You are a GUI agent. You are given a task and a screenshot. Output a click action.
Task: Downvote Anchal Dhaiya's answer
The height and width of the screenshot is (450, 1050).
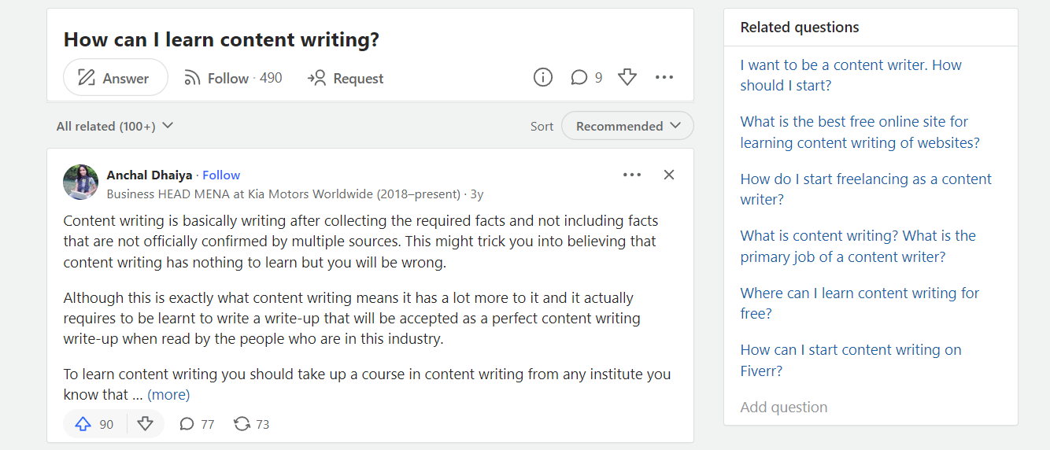coord(145,424)
